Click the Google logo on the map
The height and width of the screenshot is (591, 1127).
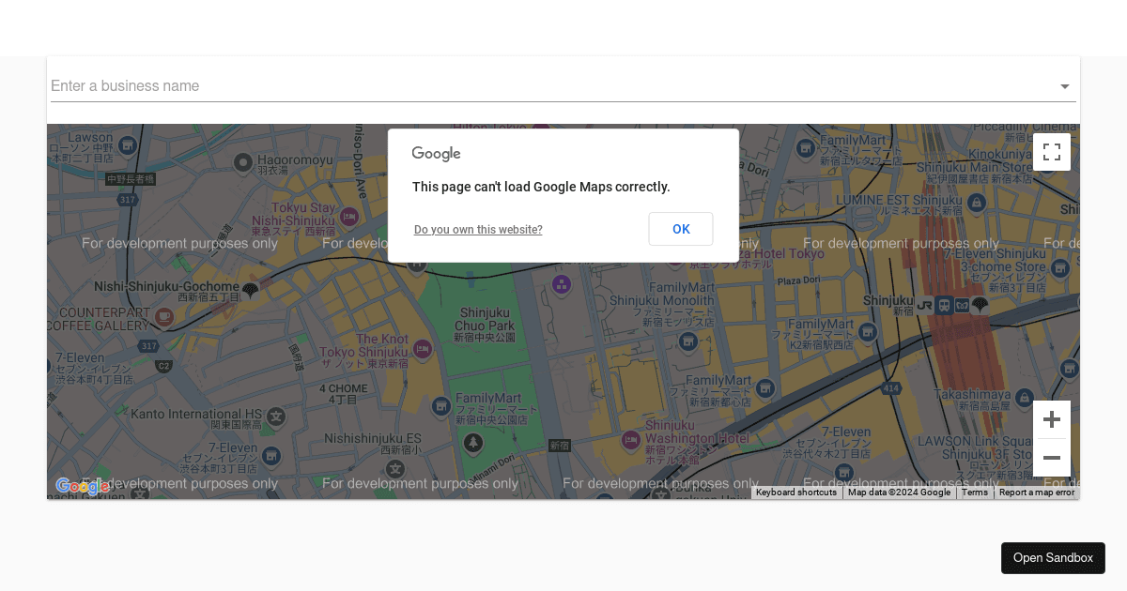click(x=84, y=486)
